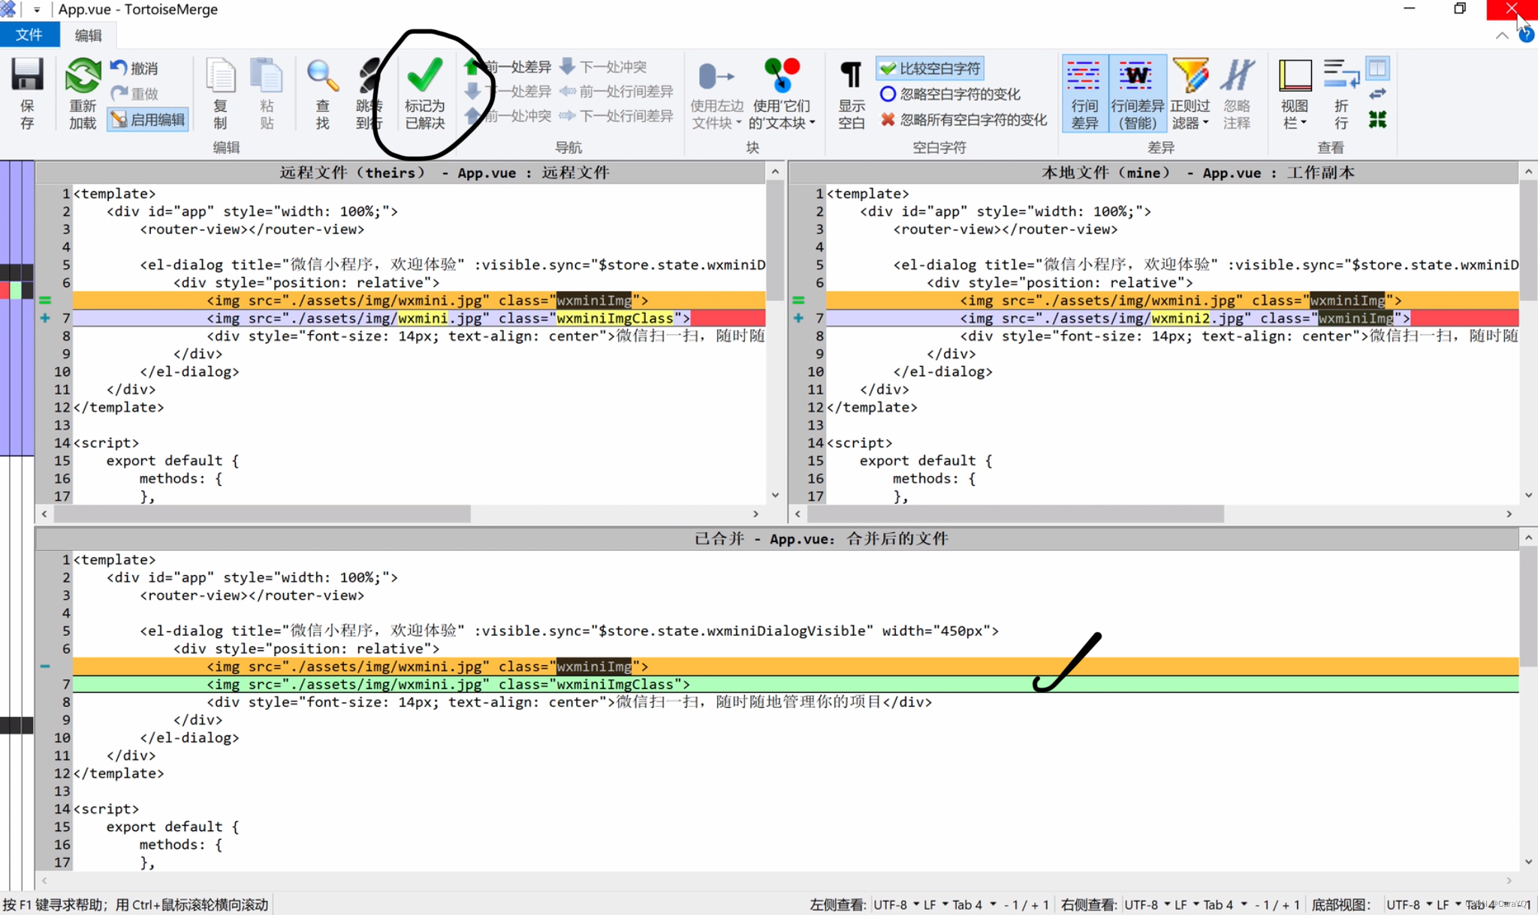
Task: Click the two-pane view layout icon
Action: click(x=1378, y=68)
